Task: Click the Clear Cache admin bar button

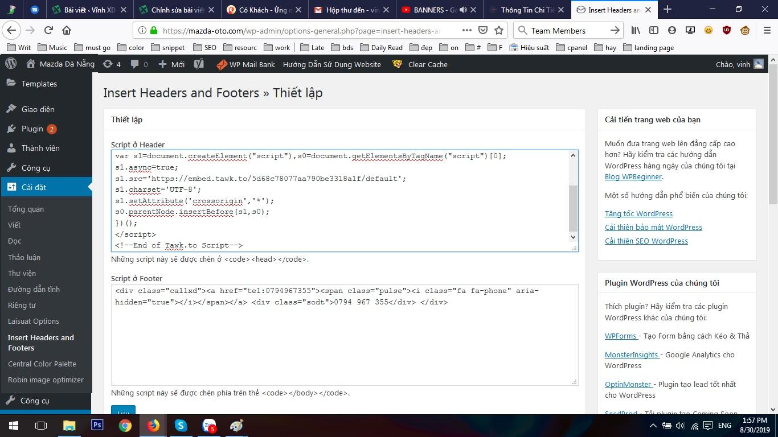Action: coord(427,64)
